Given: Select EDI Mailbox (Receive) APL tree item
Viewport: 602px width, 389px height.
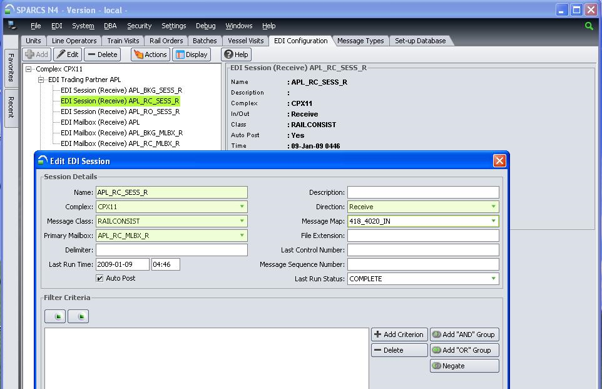Looking at the screenshot, I should 100,122.
